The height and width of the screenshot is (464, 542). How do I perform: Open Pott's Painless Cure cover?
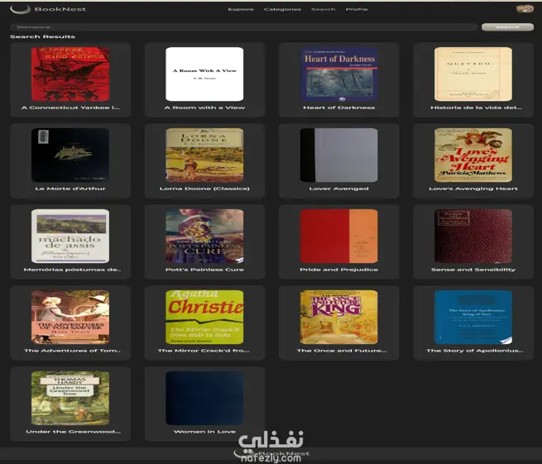pos(204,237)
